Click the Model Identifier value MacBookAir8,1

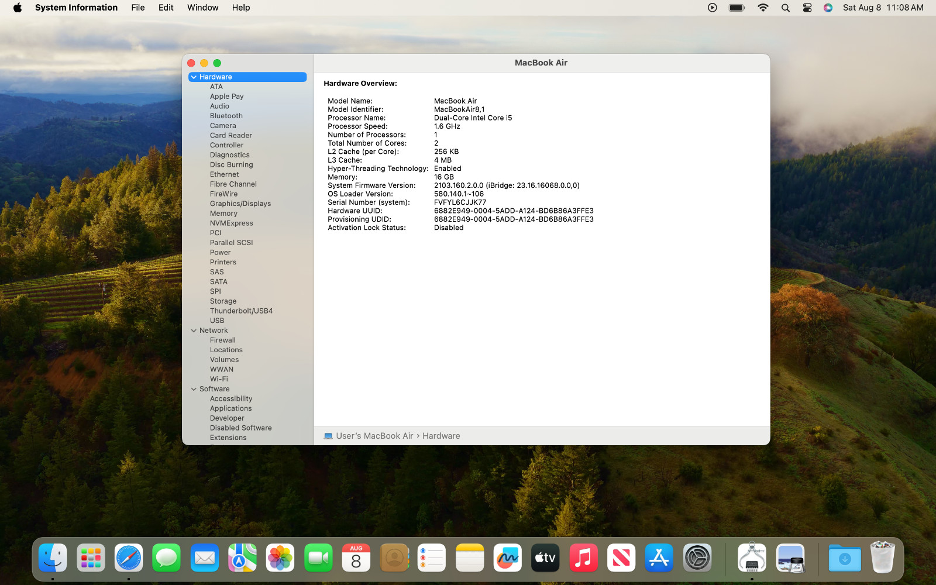[459, 109]
